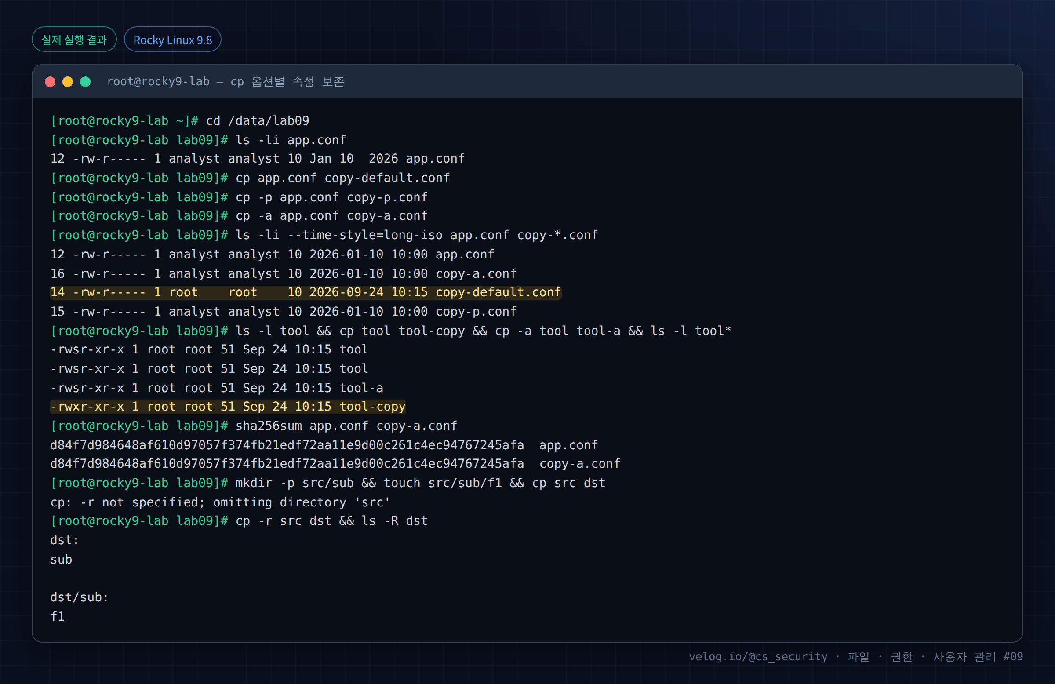This screenshot has width=1055, height=684.
Task: Click the terminal title 'root@rocky9-lab — cp 옵션별 속성 보존'
Action: (226, 82)
